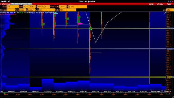Switch to the Scale Setup tab

tap(5, 4)
